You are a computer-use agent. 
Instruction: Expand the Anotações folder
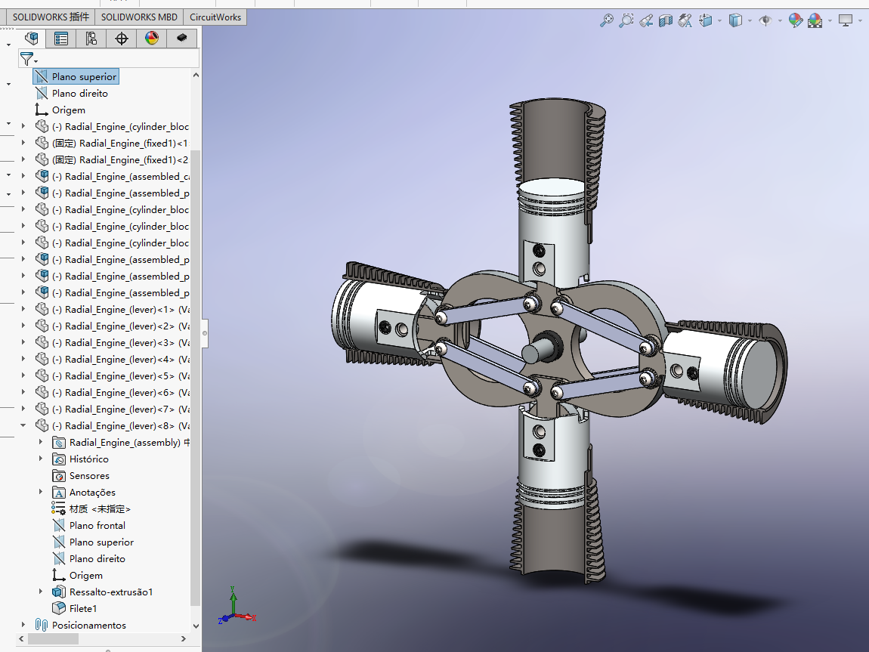coord(41,492)
